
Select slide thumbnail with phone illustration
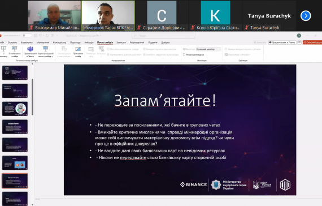point(15,109)
